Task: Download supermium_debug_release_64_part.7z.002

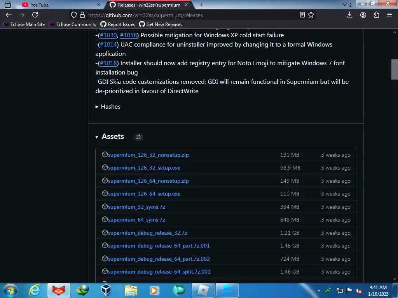Action: coord(159,259)
